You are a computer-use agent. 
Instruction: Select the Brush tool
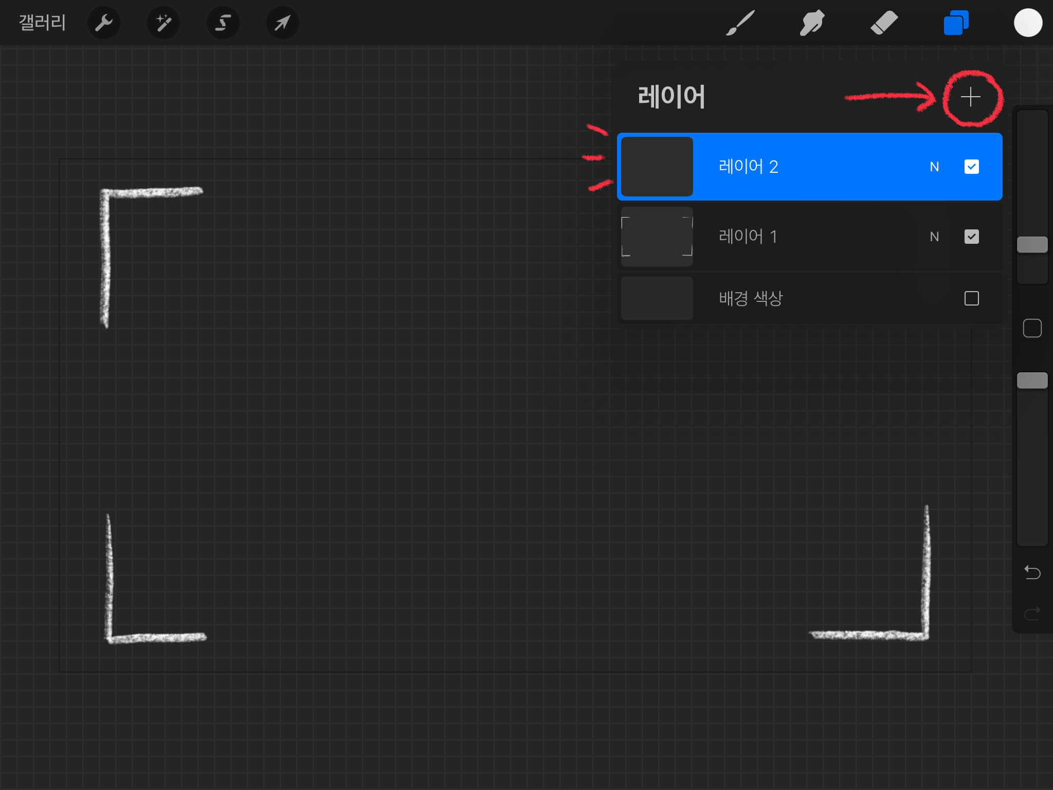tap(740, 23)
